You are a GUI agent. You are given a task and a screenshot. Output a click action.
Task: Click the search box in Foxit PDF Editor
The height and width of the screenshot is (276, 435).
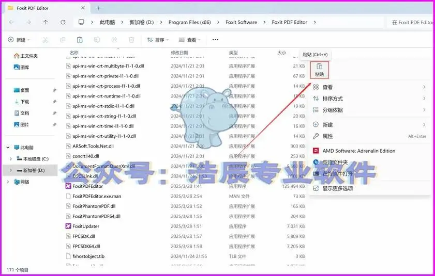coord(410,22)
